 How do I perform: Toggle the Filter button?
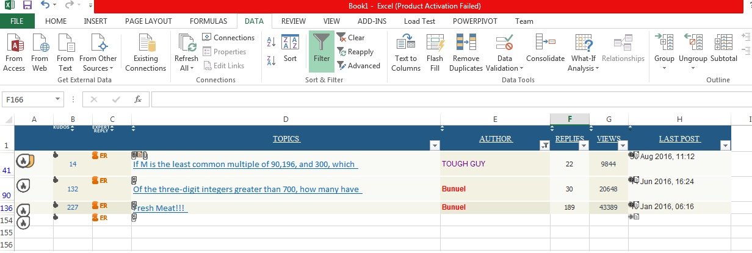[x=322, y=51]
